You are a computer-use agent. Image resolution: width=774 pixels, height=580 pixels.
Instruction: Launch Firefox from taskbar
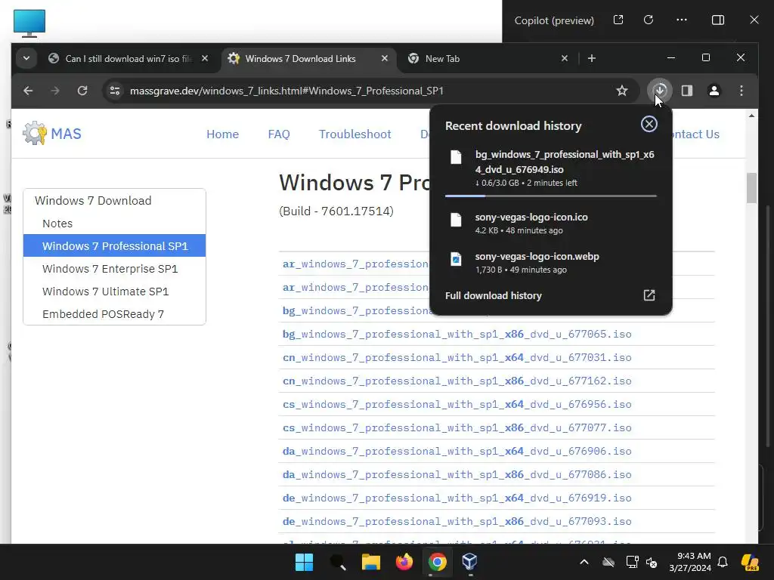[x=404, y=562]
